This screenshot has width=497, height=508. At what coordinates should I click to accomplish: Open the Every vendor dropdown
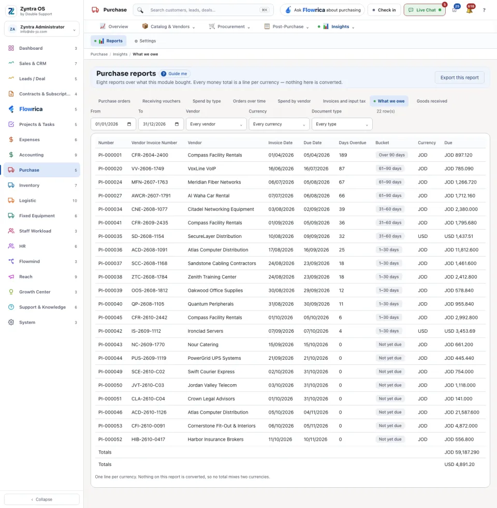pyautogui.click(x=216, y=124)
